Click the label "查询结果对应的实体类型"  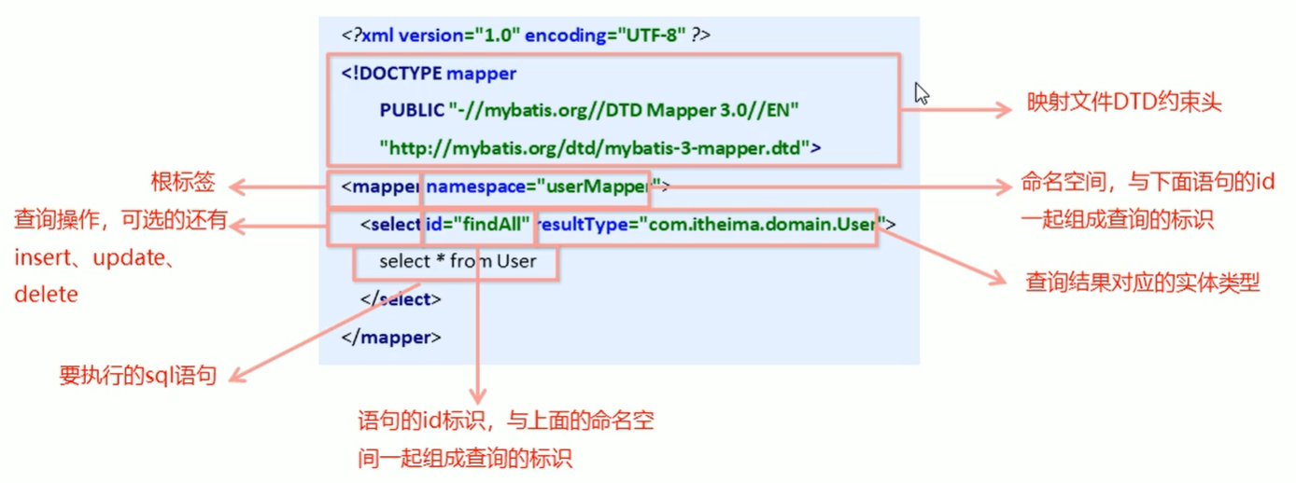tap(1143, 283)
